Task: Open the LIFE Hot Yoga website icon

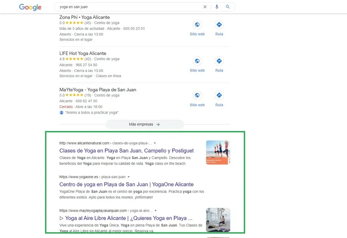Action: (197, 61)
